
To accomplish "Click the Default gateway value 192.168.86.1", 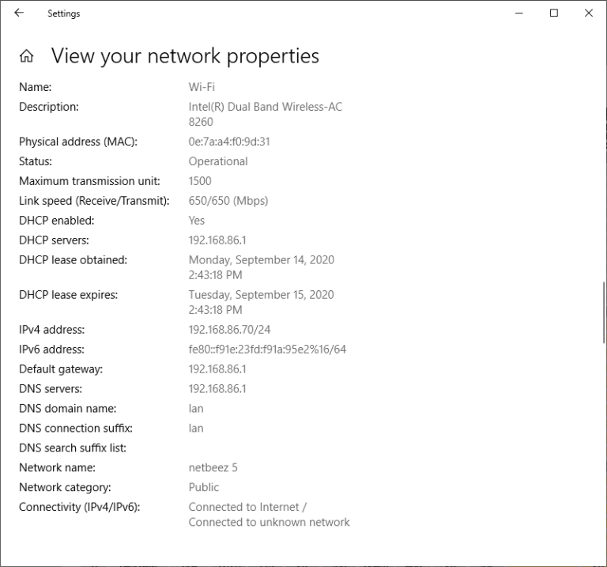I will [x=217, y=369].
